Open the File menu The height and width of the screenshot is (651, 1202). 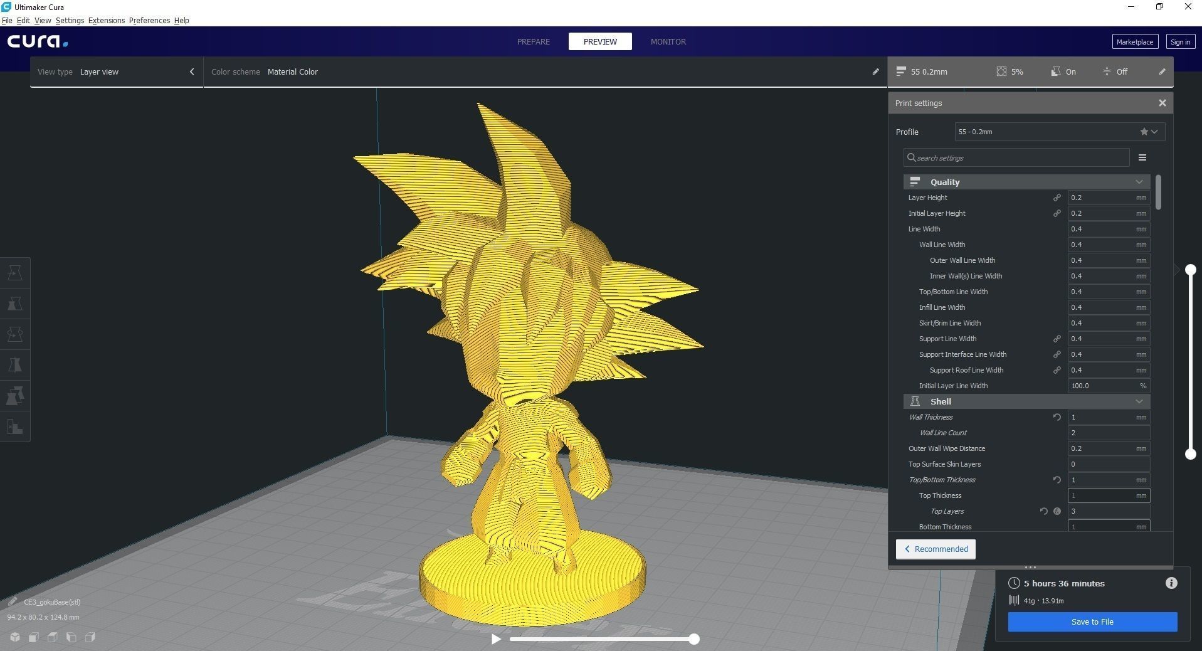pos(7,20)
